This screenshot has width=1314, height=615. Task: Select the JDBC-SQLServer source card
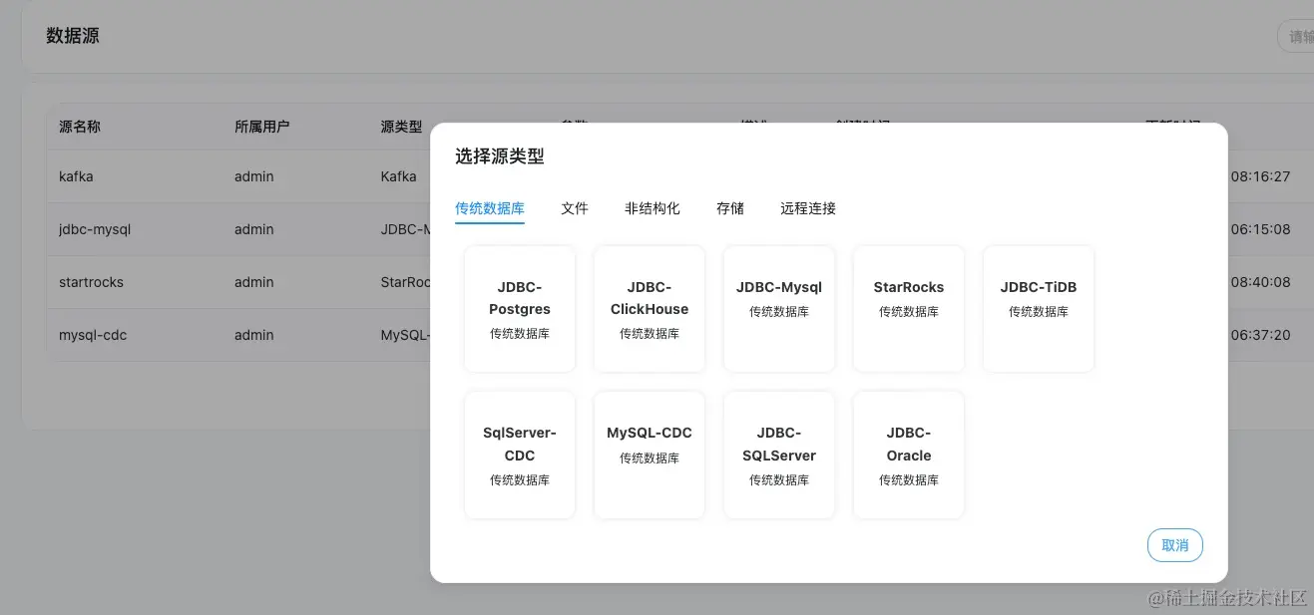pos(779,455)
